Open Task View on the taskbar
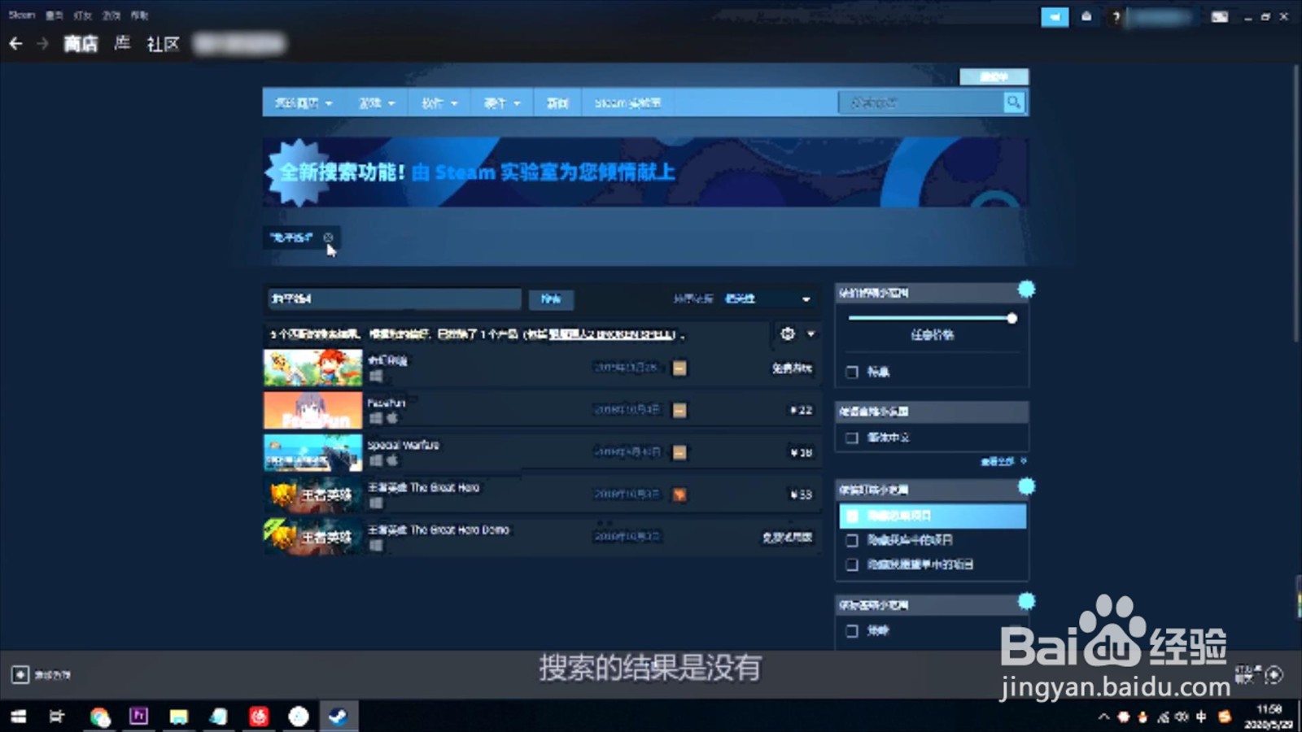The height and width of the screenshot is (732, 1302). (57, 717)
